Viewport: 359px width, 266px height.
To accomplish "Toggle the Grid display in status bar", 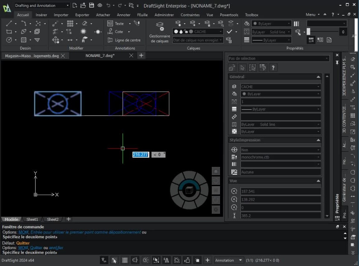I will (125, 260).
